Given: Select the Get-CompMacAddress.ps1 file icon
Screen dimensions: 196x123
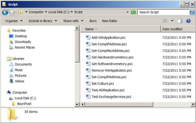Looking at the screenshot, I should pos(88,50).
